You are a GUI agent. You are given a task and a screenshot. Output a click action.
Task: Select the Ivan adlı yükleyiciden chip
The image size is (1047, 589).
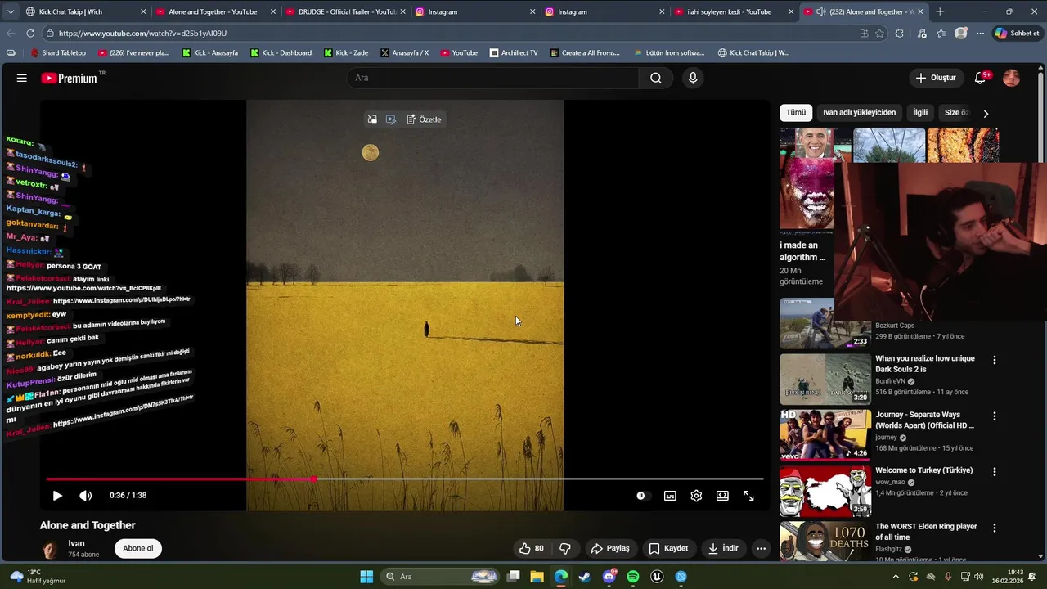click(859, 113)
